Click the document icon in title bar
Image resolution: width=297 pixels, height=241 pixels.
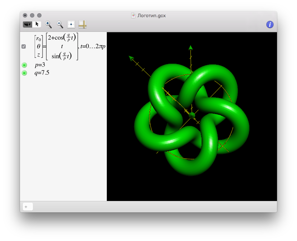(x=133, y=15)
